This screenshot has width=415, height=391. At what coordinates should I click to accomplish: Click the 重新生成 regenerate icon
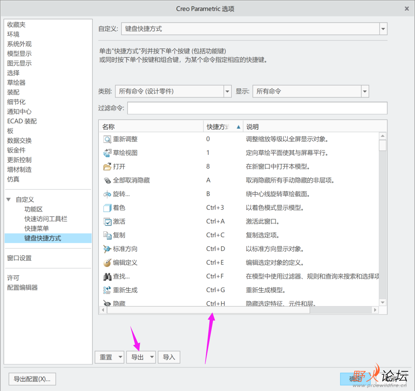(107, 290)
